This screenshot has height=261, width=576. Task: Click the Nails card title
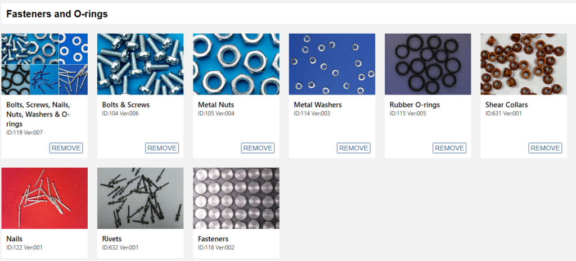tap(14, 239)
